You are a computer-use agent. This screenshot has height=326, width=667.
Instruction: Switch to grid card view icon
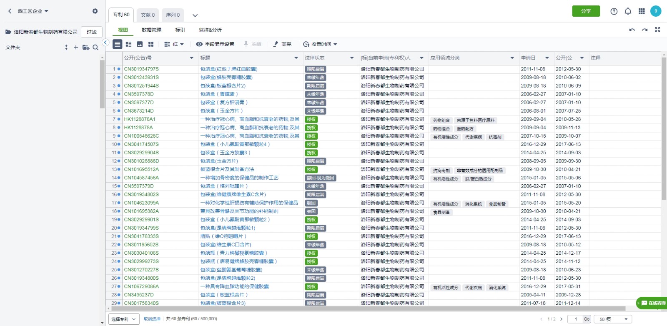pos(151,44)
